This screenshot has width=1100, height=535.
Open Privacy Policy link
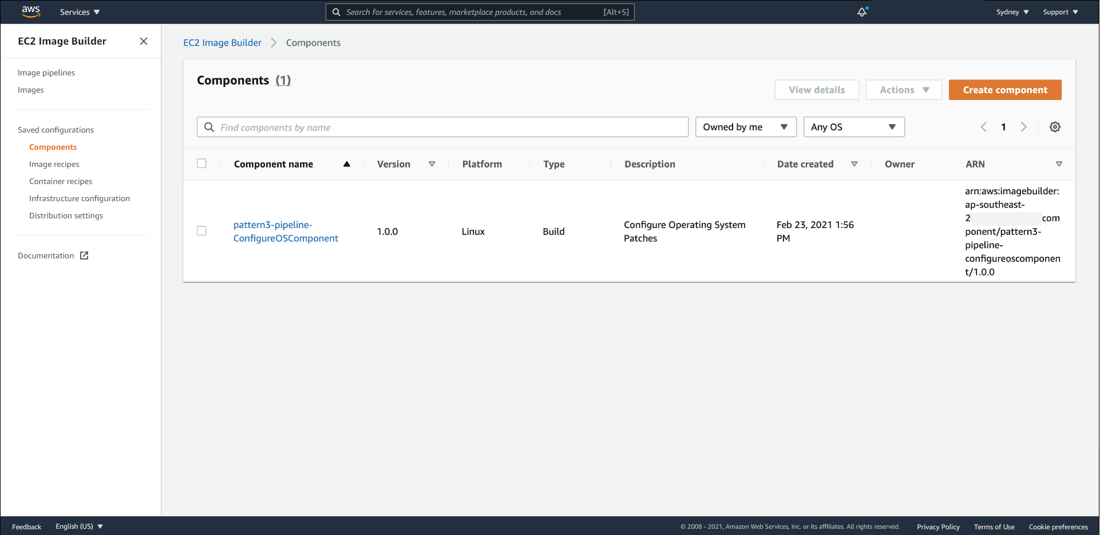coord(938,527)
